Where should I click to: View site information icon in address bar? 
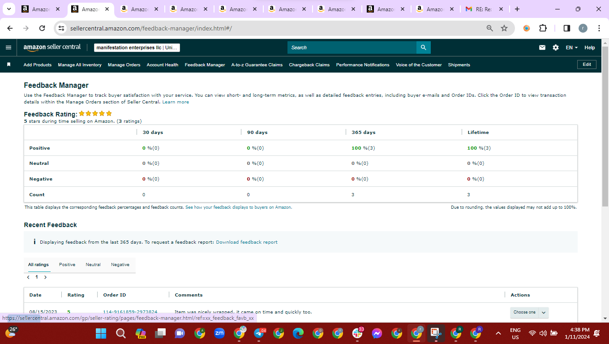pos(61,28)
